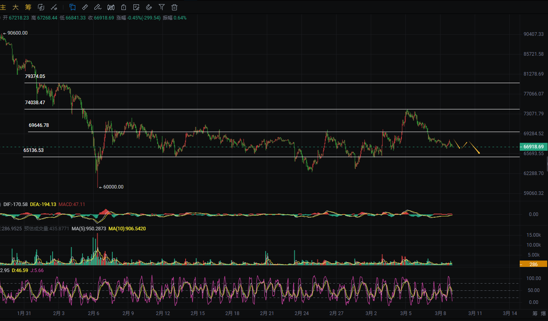Toggle the 主 indicator button
The image size is (548, 321).
[x=3, y=7]
